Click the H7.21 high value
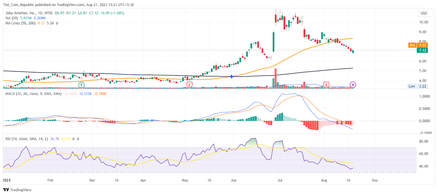 (x=71, y=13)
